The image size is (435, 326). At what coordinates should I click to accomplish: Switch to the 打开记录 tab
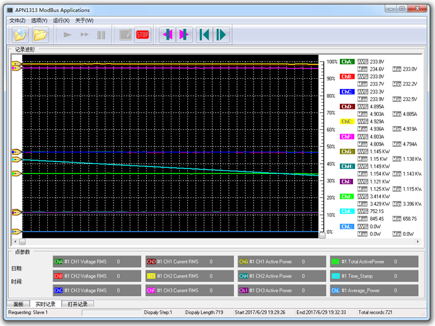[x=78, y=304]
